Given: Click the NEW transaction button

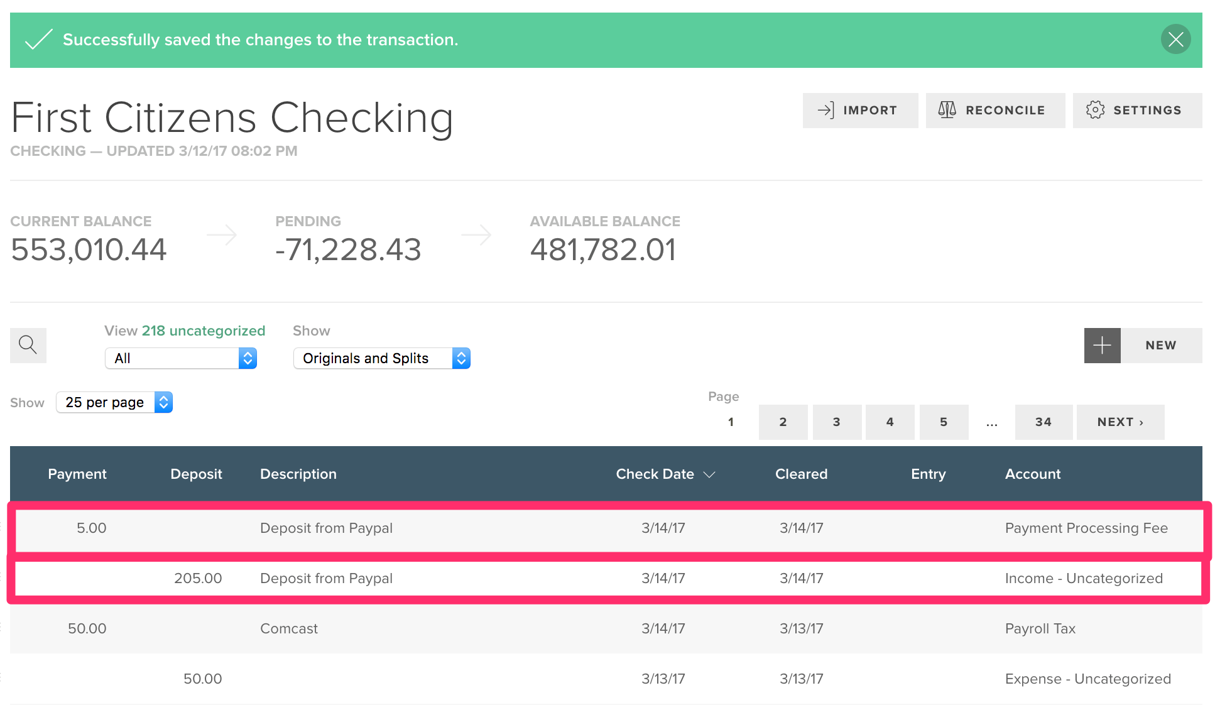Looking at the screenshot, I should pyautogui.click(x=1161, y=345).
